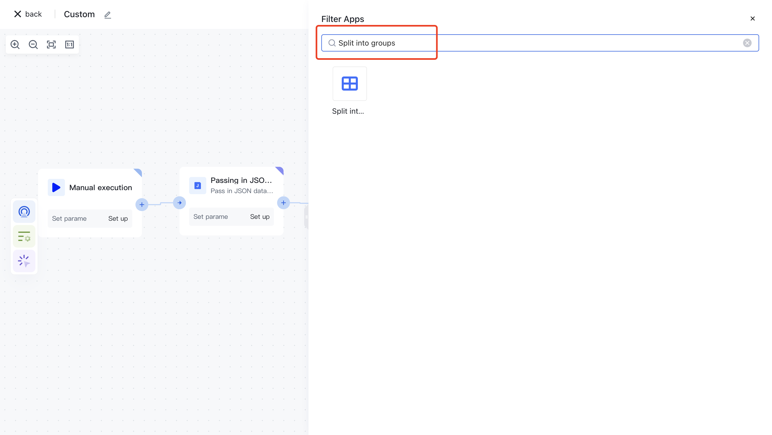
Task: Open the green list settings sidebar icon
Action: click(x=24, y=236)
